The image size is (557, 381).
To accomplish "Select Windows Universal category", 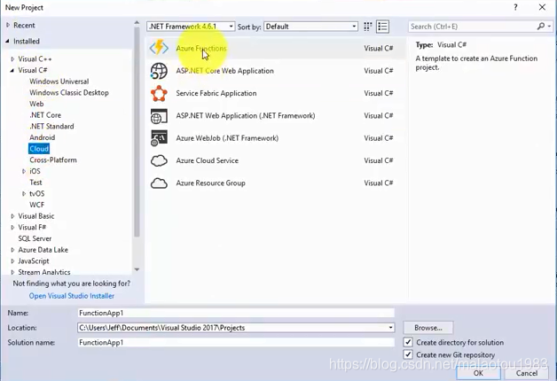I will [x=59, y=82].
